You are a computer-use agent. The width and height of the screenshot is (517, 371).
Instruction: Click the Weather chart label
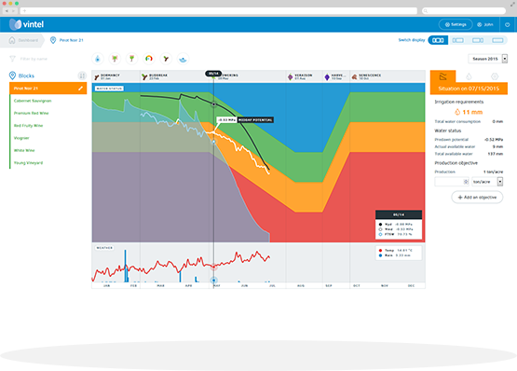pyautogui.click(x=104, y=248)
